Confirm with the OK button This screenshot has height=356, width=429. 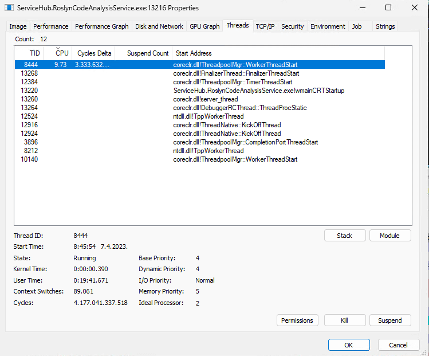coord(349,345)
